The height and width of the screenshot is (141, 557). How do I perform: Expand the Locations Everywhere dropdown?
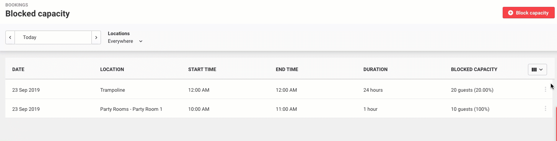(x=125, y=41)
